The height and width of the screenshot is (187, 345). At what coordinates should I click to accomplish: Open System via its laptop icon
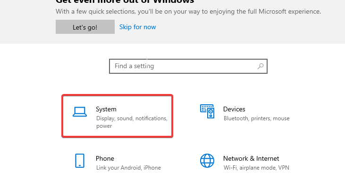coord(80,112)
